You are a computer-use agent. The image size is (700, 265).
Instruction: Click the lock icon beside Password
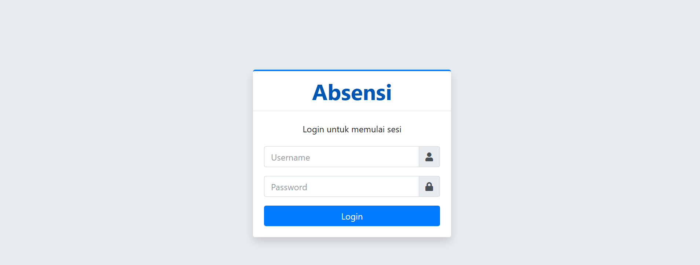429,187
